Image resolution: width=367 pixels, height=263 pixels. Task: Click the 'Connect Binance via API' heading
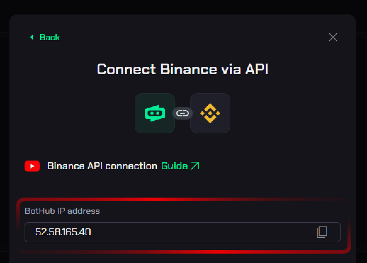(x=182, y=69)
